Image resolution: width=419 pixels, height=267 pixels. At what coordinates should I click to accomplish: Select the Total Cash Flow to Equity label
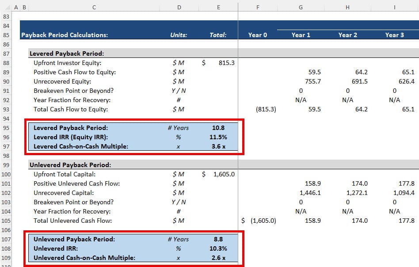[x=70, y=108]
